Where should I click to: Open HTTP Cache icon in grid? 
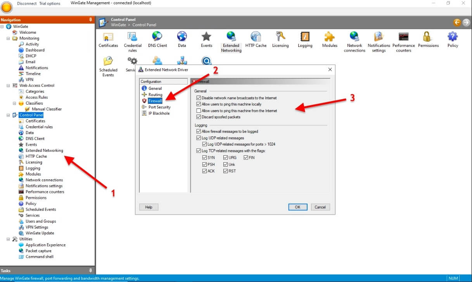click(256, 40)
